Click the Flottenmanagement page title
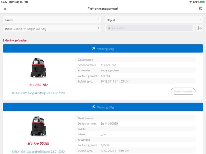Viewport: 206px width, 154px height. (103, 9)
